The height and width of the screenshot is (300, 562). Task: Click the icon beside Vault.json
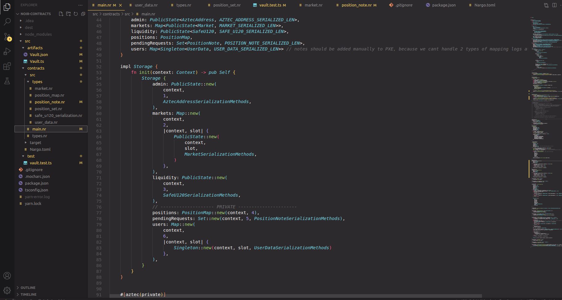tap(26, 54)
